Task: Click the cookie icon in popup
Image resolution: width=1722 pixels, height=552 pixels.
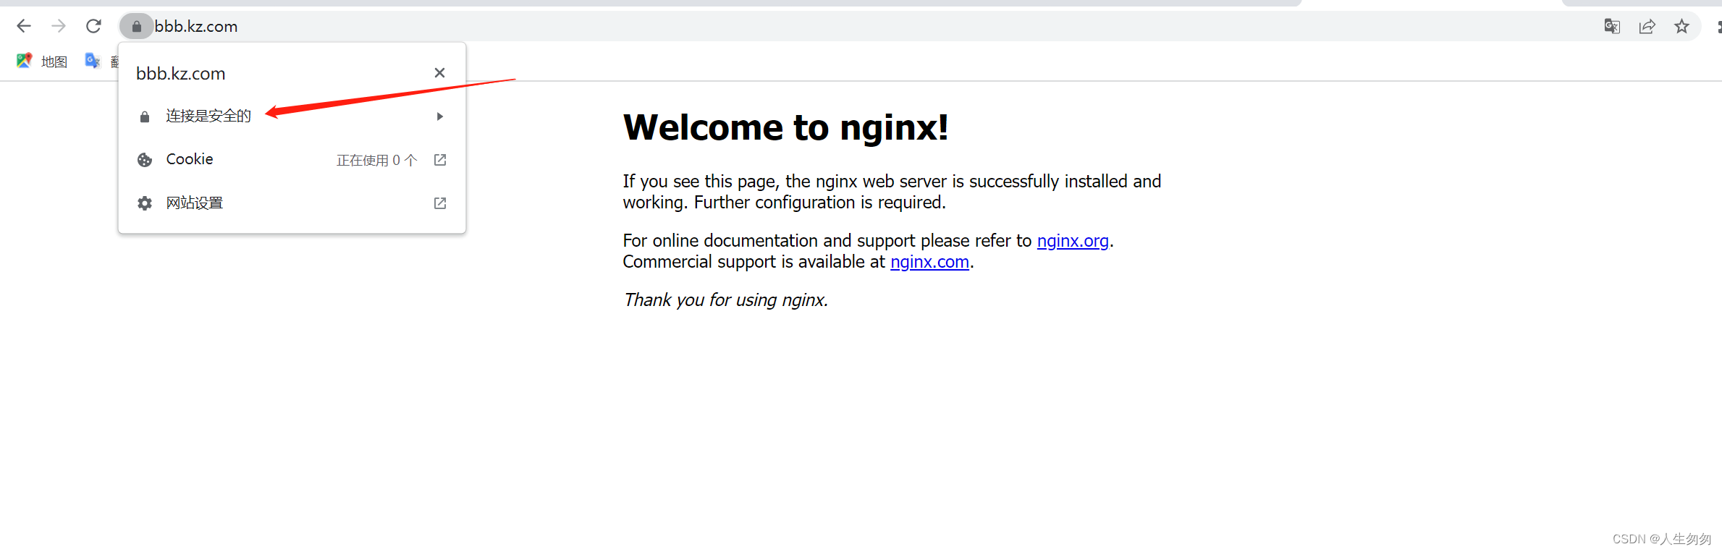Action: coord(145,160)
